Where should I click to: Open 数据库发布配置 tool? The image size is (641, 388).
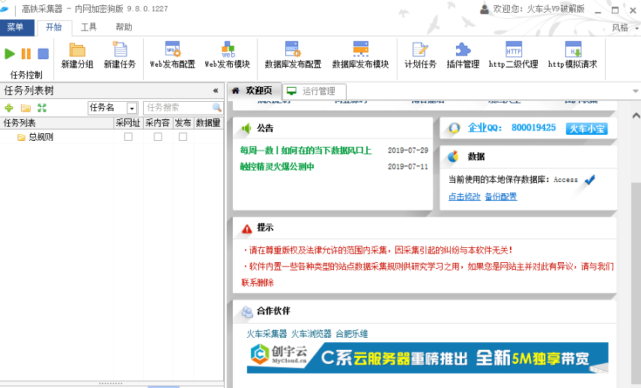point(293,55)
